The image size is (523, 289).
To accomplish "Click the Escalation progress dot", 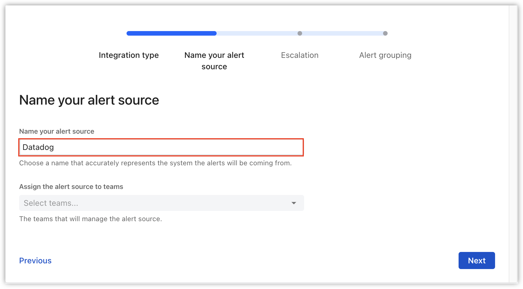I will (x=300, y=33).
